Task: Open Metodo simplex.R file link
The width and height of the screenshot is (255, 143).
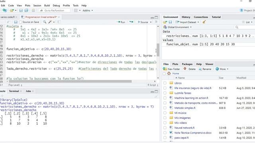Action: 185,108
